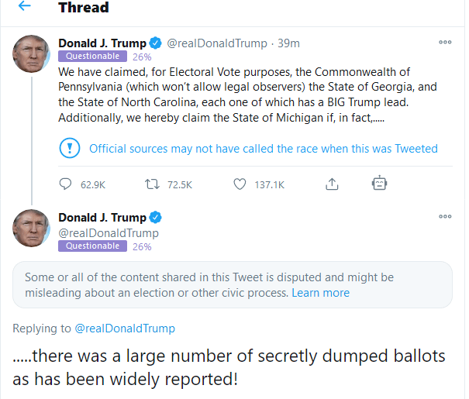This screenshot has height=399, width=469.
Task: Click verified badge on the first tweet
Action: point(155,43)
